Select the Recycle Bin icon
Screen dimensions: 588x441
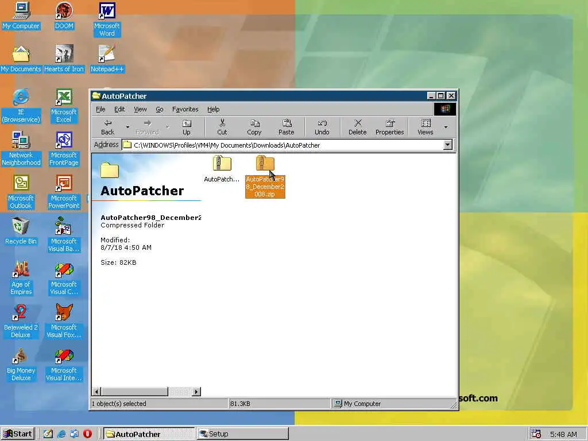click(21, 231)
